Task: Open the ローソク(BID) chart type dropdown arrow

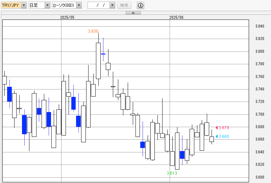Action: pyautogui.click(x=79, y=5)
